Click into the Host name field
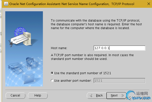Screen dimensions: 152x102 (119, 48)
